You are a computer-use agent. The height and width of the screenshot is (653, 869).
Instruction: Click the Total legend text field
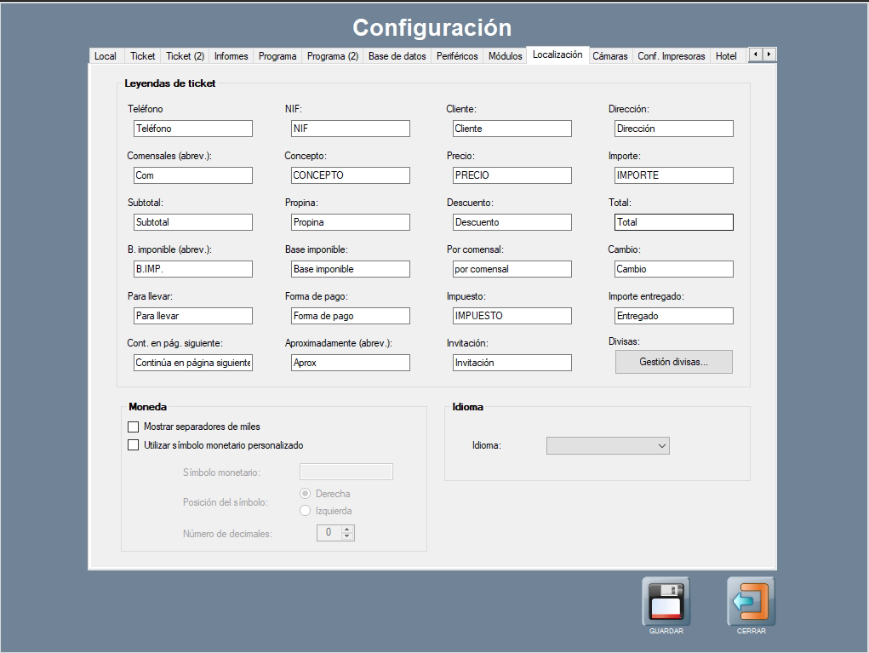[673, 222]
